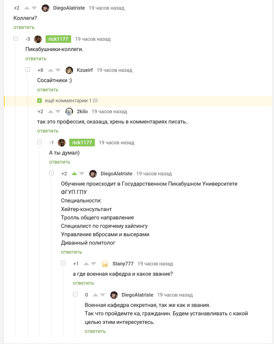The image size is (274, 344).
Task: Upvote Kzueirf's "Сосайтники :)" comment
Action: [51, 70]
